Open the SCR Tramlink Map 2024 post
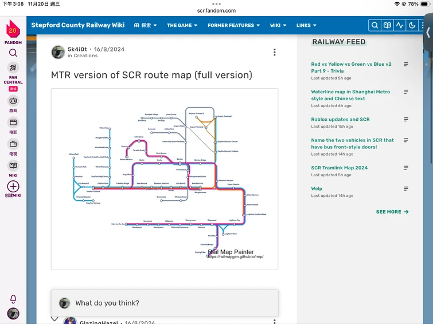Image resolution: width=433 pixels, height=324 pixels. (339, 168)
